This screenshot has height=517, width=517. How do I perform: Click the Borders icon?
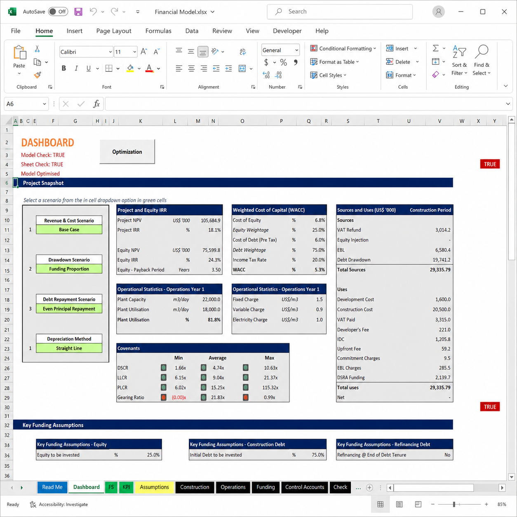(109, 68)
